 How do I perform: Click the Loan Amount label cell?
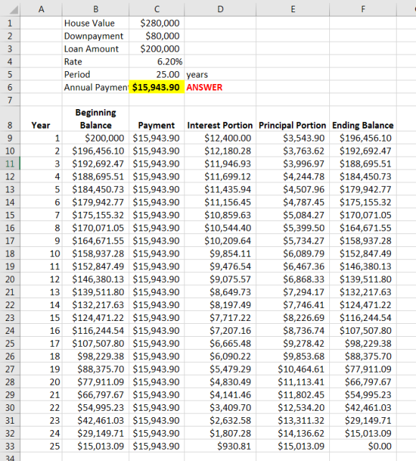pyautogui.click(x=95, y=49)
